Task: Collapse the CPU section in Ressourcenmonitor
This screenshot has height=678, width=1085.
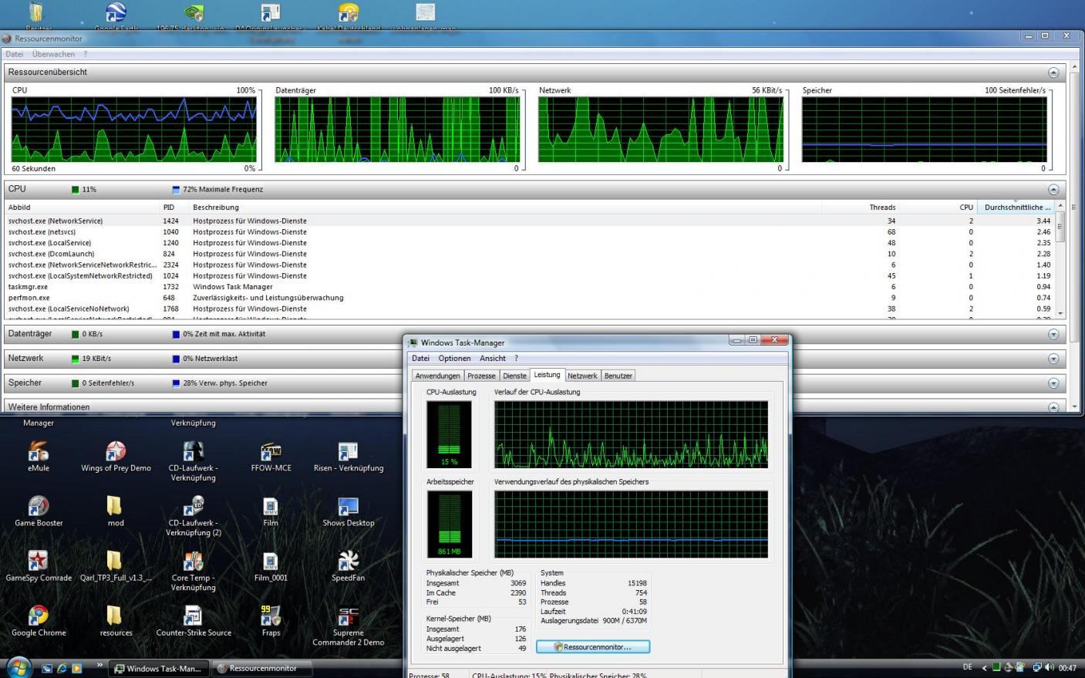Action: (1053, 190)
